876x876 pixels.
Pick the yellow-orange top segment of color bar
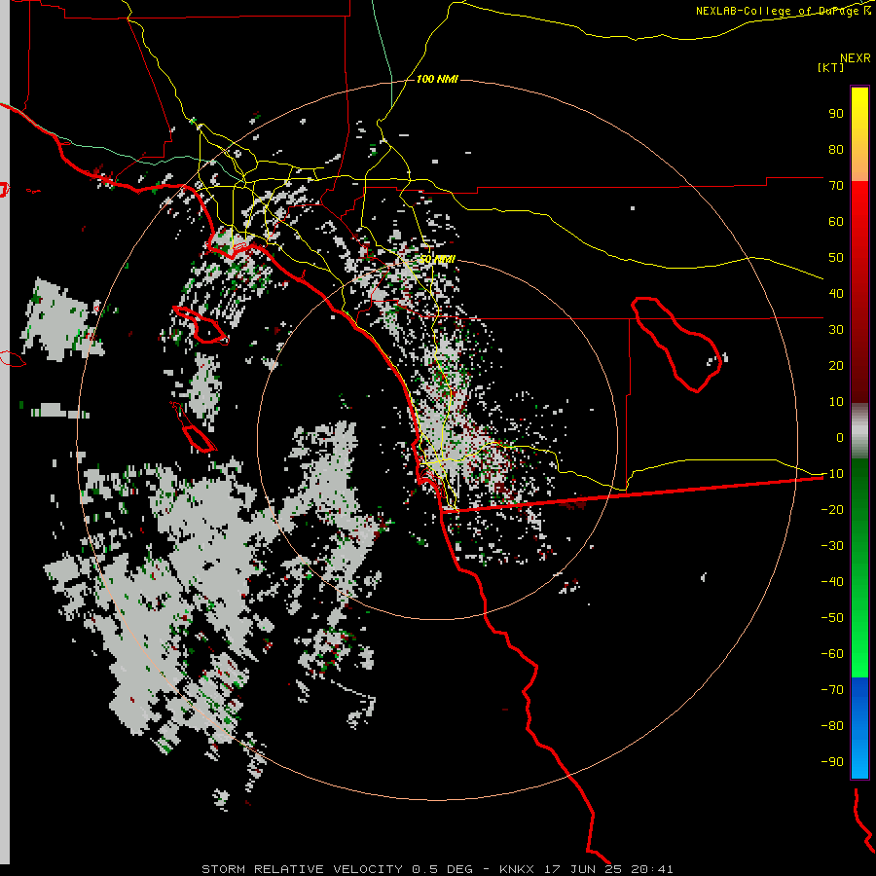(859, 134)
